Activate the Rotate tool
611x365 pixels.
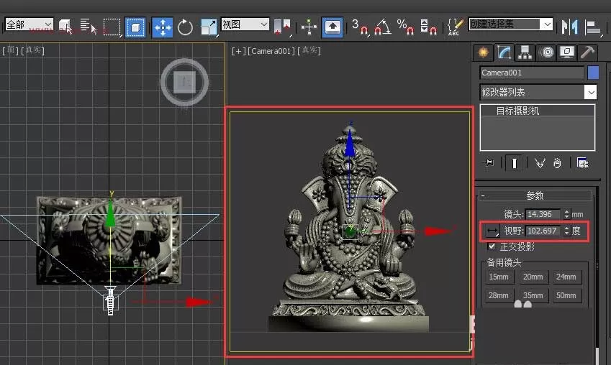click(185, 27)
